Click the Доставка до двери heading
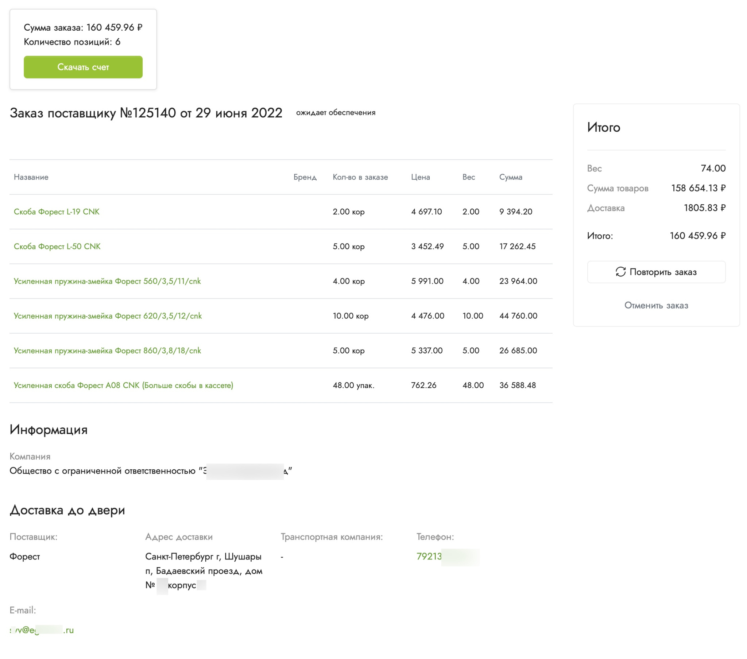This screenshot has height=659, width=747. (67, 510)
